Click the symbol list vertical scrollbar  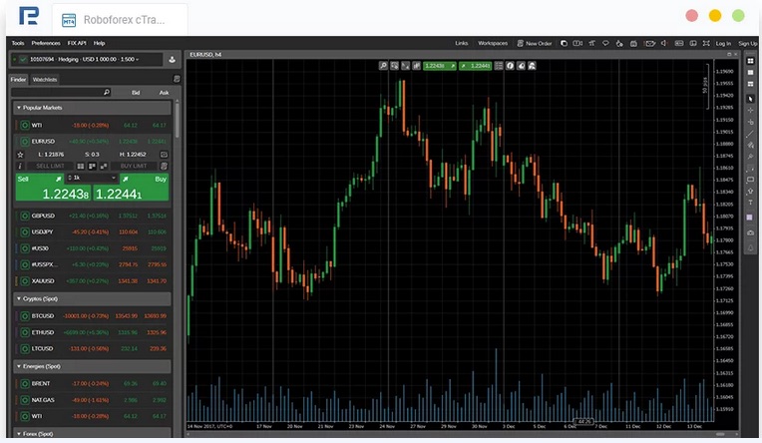coord(177,120)
